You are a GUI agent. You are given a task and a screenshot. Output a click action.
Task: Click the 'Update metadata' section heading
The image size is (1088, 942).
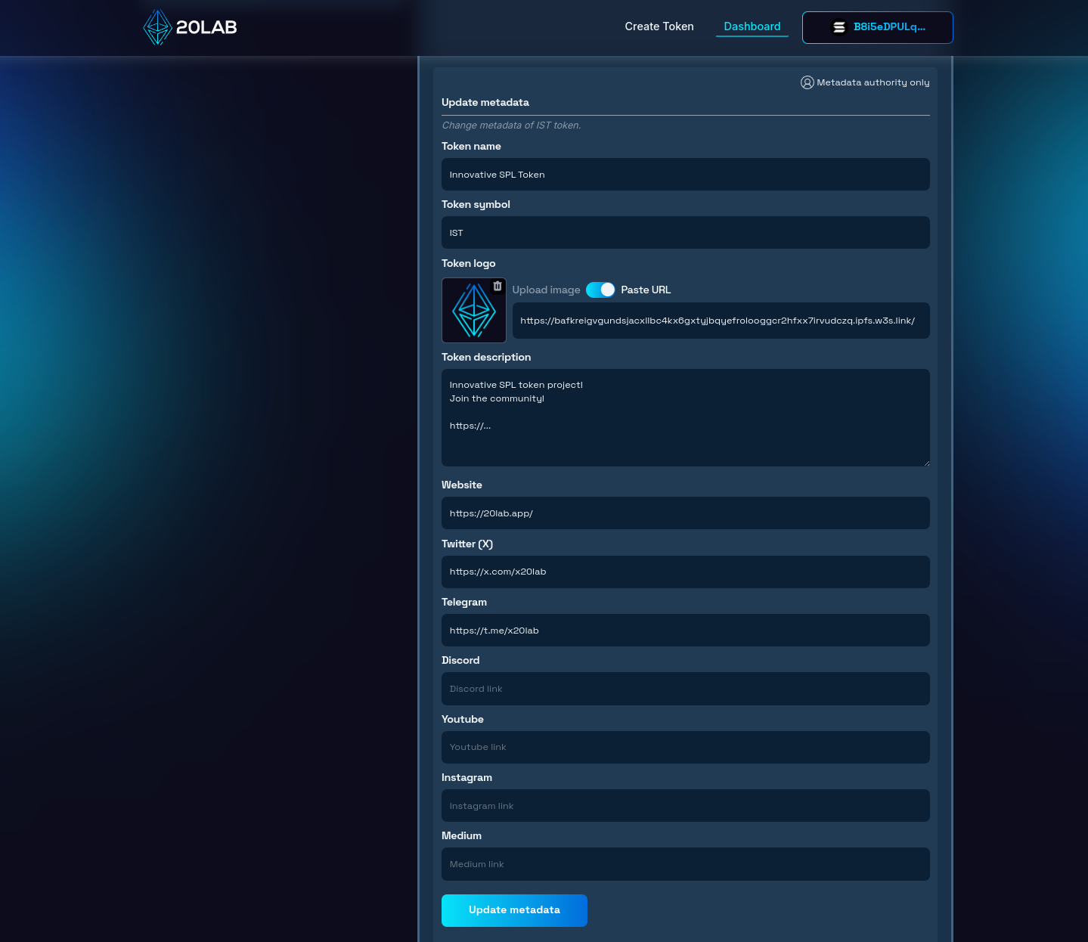click(485, 102)
